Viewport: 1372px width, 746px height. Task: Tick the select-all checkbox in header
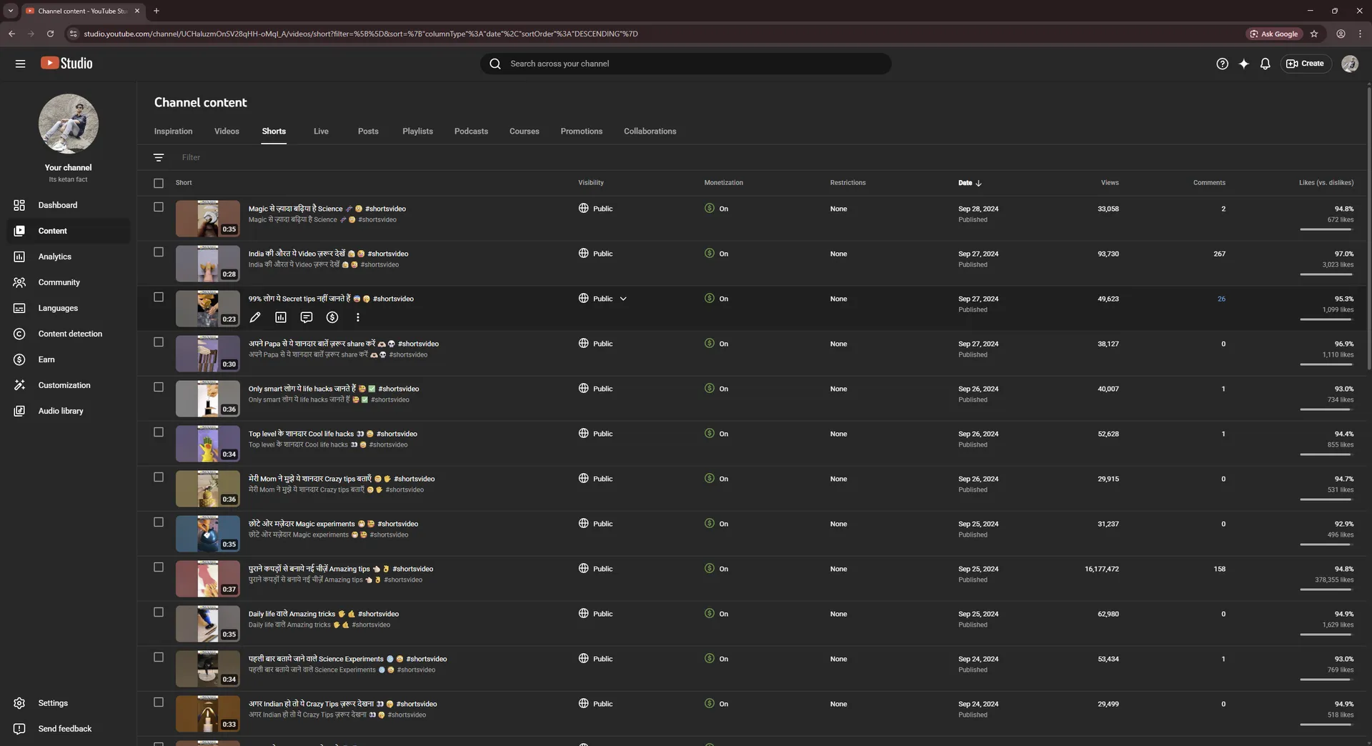tap(159, 183)
